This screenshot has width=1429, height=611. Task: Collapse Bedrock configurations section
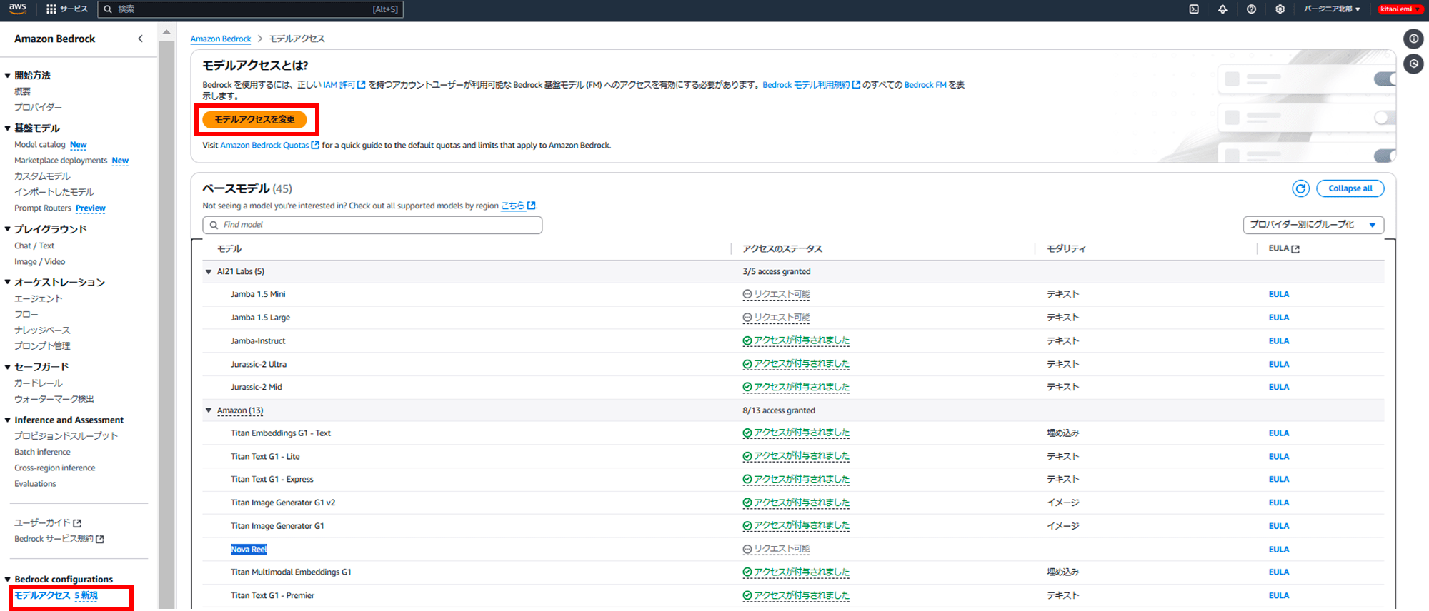click(x=7, y=580)
